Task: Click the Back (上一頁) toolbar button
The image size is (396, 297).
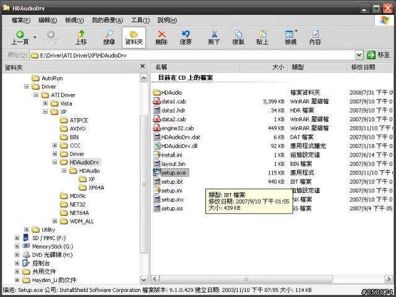Action: 20,38
